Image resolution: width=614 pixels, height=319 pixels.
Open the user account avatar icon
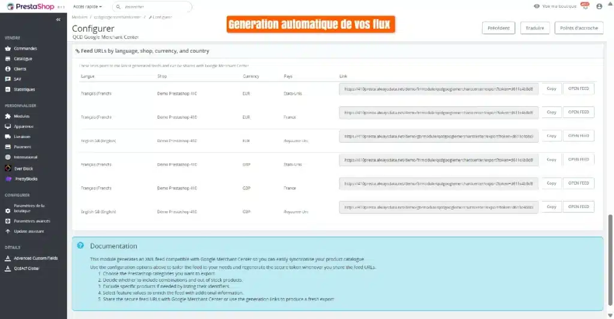pos(599,6)
